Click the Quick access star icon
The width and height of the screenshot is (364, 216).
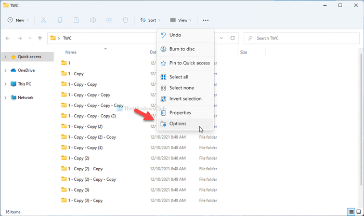tap(14, 57)
